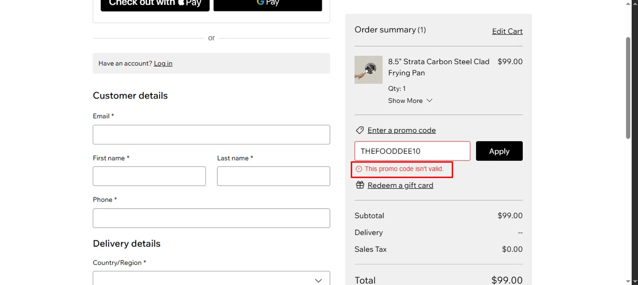This screenshot has width=638, height=285.
Task: Click the Total $99.00 amount
Action: pos(507,280)
